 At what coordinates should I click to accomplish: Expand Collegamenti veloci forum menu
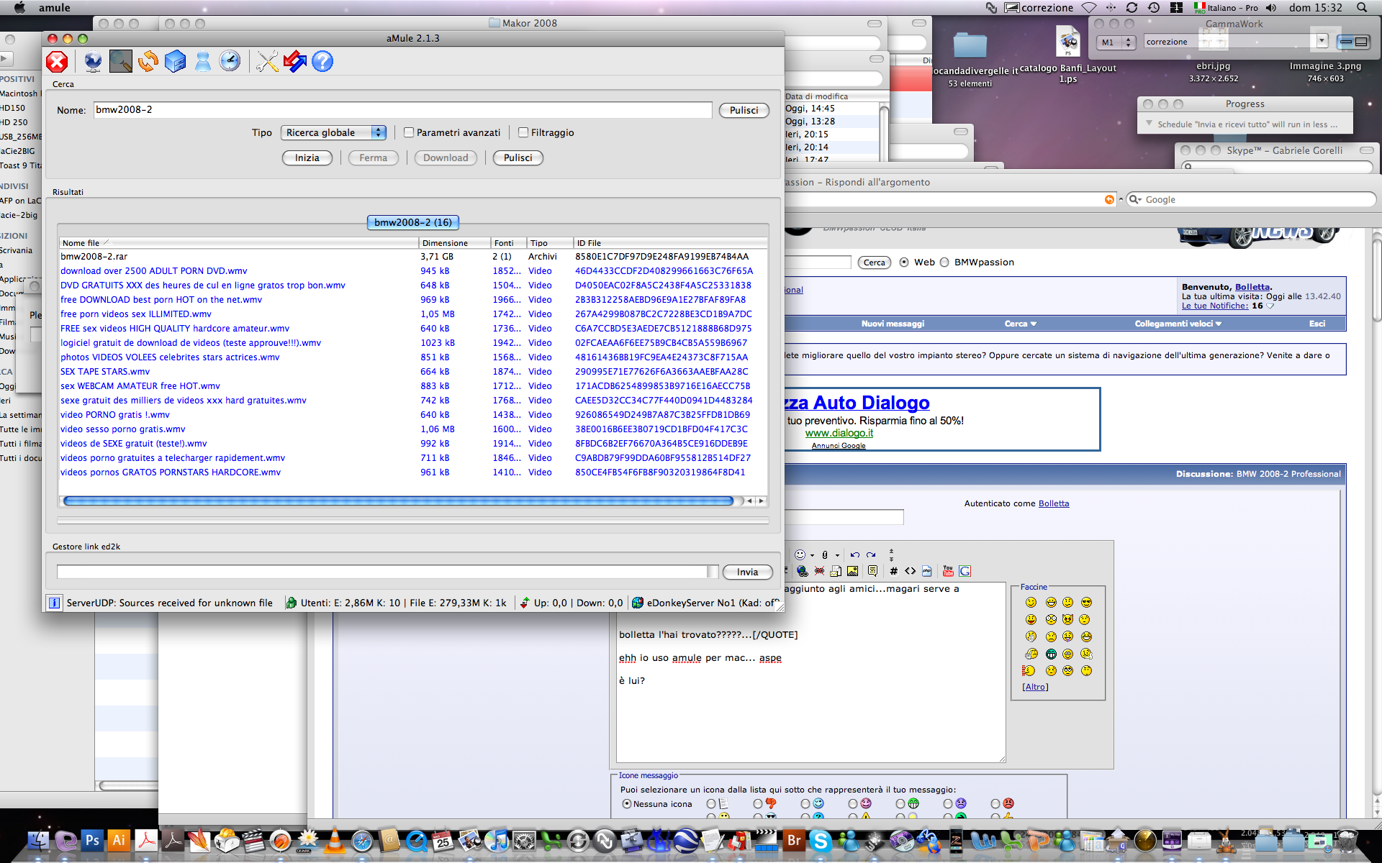(x=1178, y=324)
